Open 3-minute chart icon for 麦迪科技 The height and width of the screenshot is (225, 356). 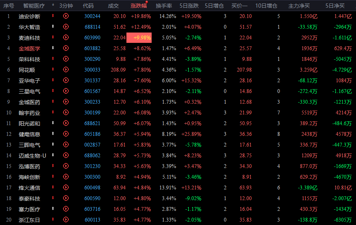pos(66,37)
